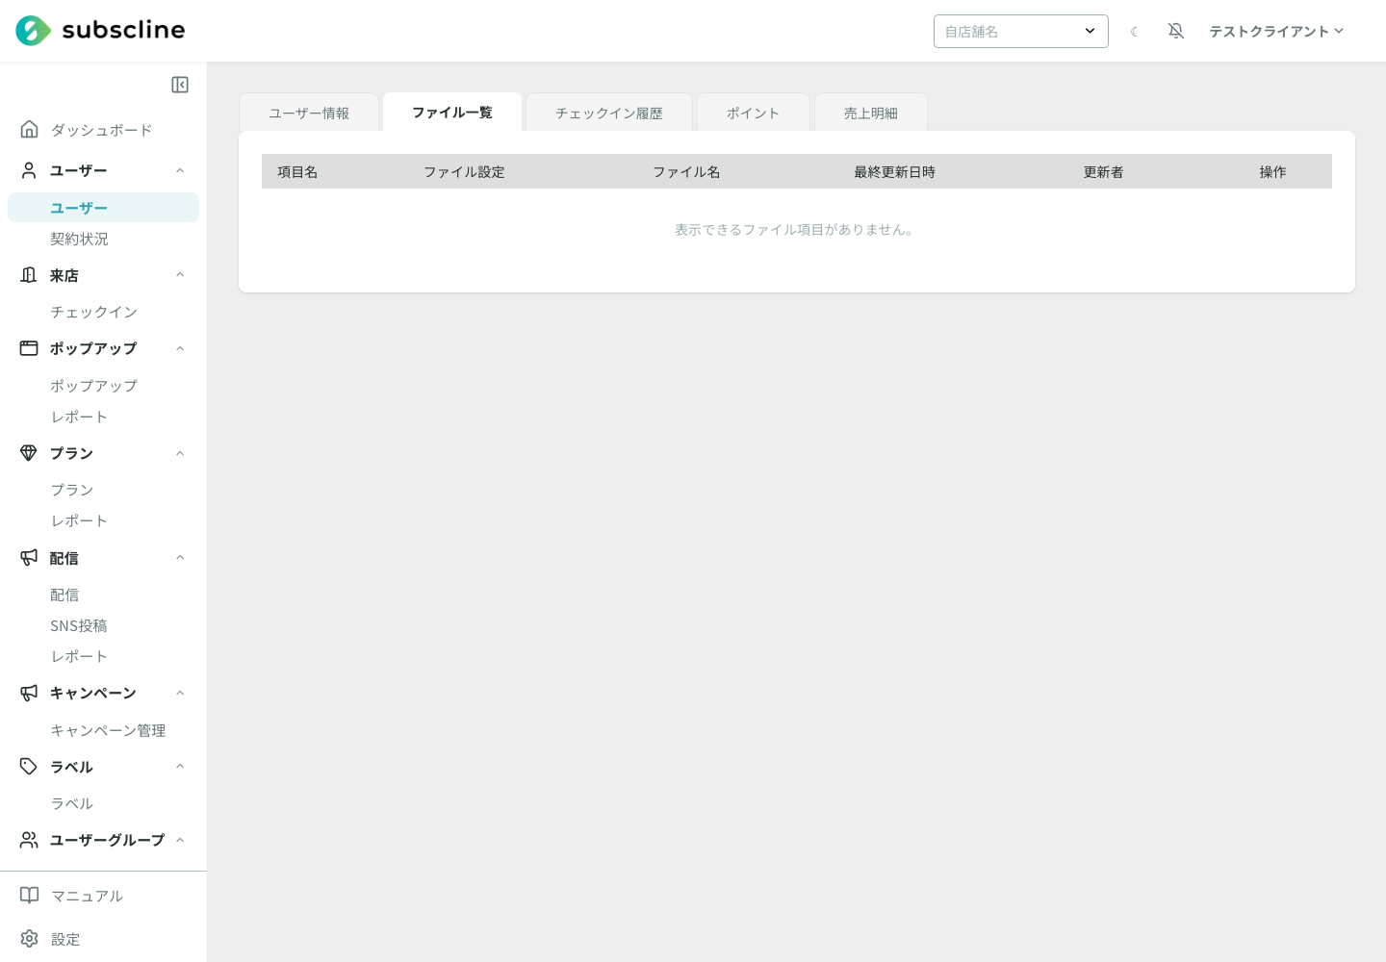Image resolution: width=1386 pixels, height=962 pixels.
Task: Open レポート under 配信
Action: click(x=79, y=656)
